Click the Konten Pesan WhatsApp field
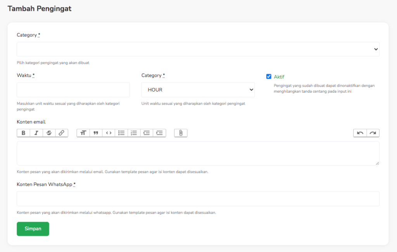Viewport: 397px width, 252px height. 198,198
